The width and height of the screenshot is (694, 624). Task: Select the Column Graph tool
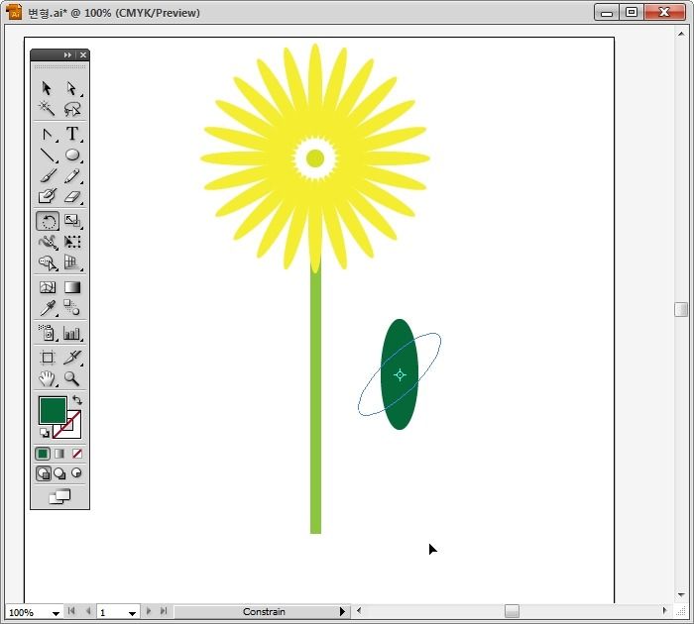click(71, 333)
